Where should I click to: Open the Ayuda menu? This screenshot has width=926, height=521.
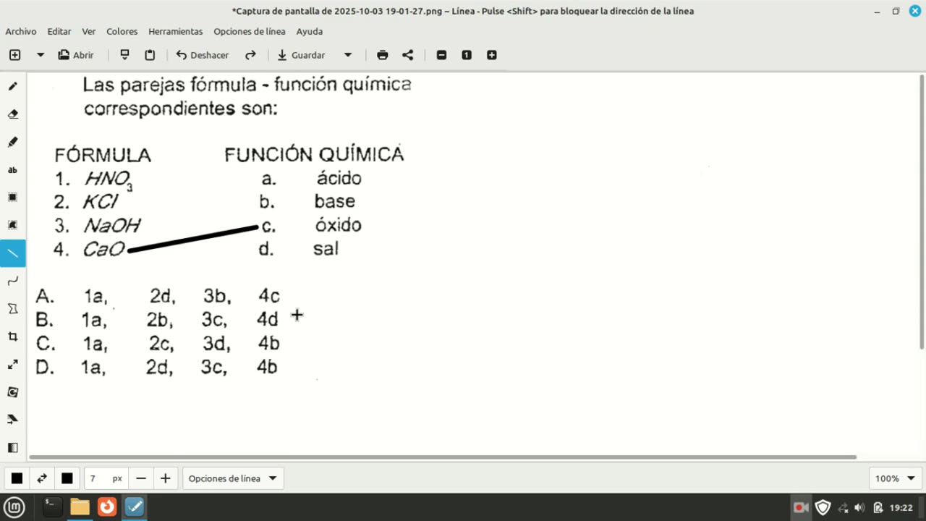310,31
